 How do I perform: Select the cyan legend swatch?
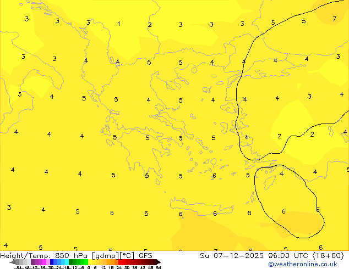[x=67, y=262]
